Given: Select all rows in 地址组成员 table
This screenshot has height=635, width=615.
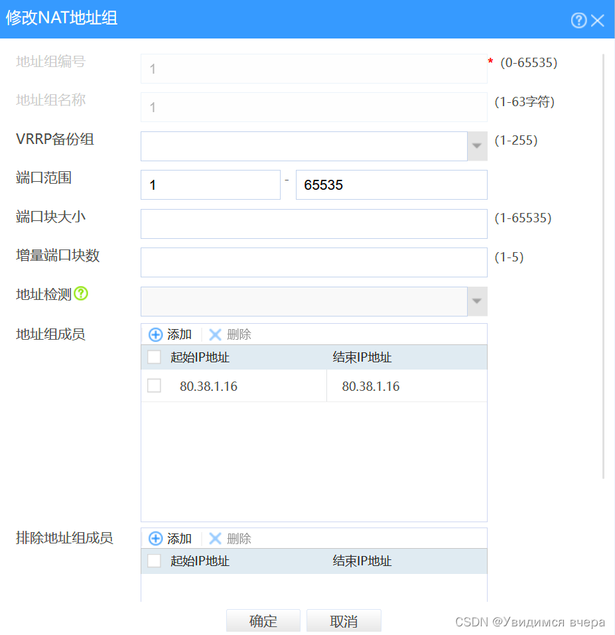Looking at the screenshot, I should [x=153, y=357].
